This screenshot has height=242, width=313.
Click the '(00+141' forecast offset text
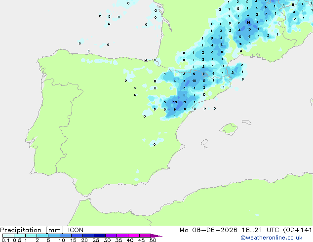pyautogui.click(x=297, y=230)
